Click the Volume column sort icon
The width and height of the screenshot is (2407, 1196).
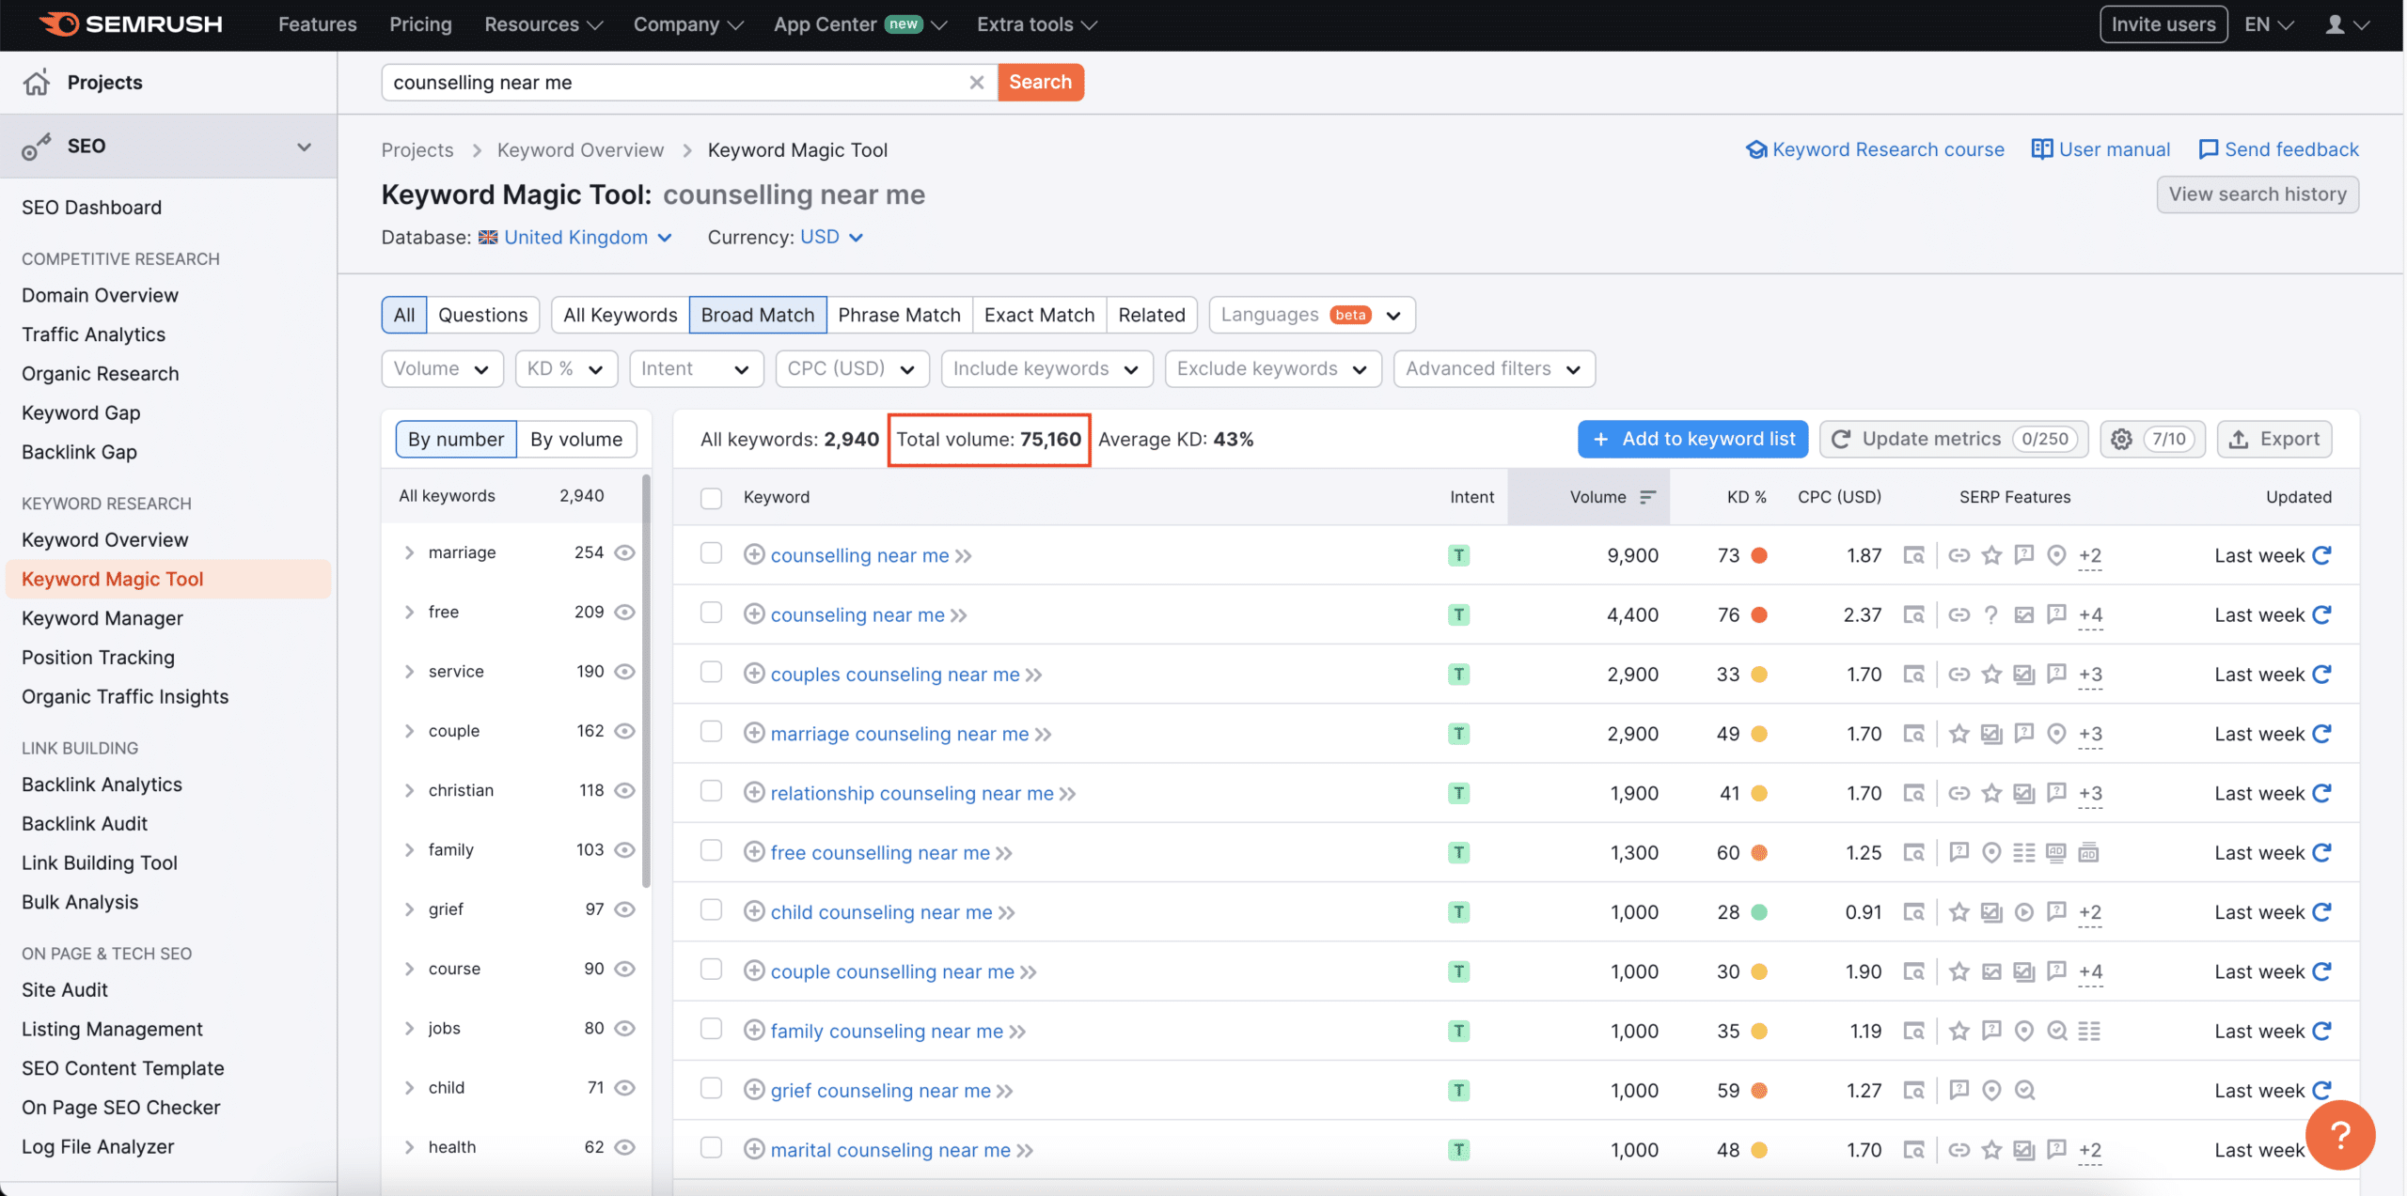1647,497
